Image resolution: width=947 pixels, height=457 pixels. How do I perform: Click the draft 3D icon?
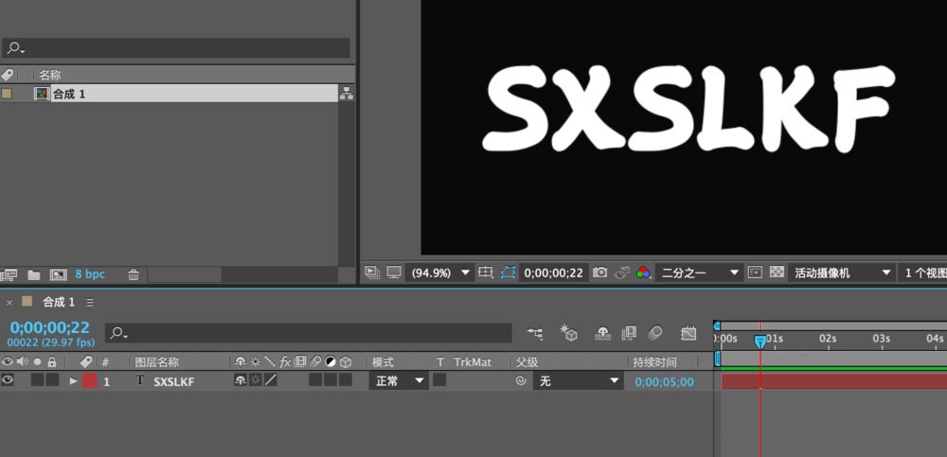click(569, 333)
